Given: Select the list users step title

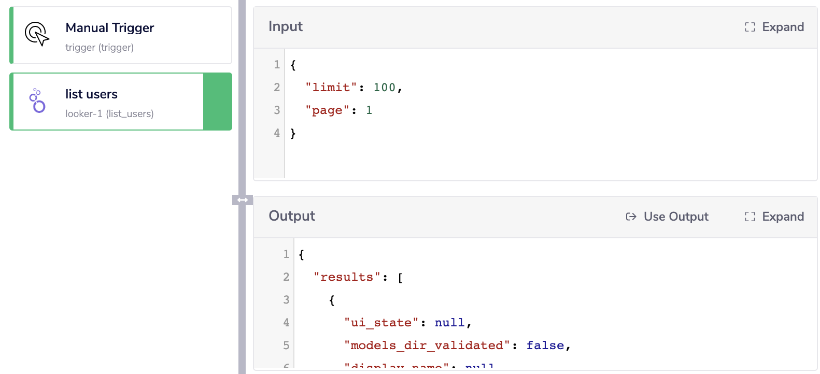Looking at the screenshot, I should tap(91, 94).
